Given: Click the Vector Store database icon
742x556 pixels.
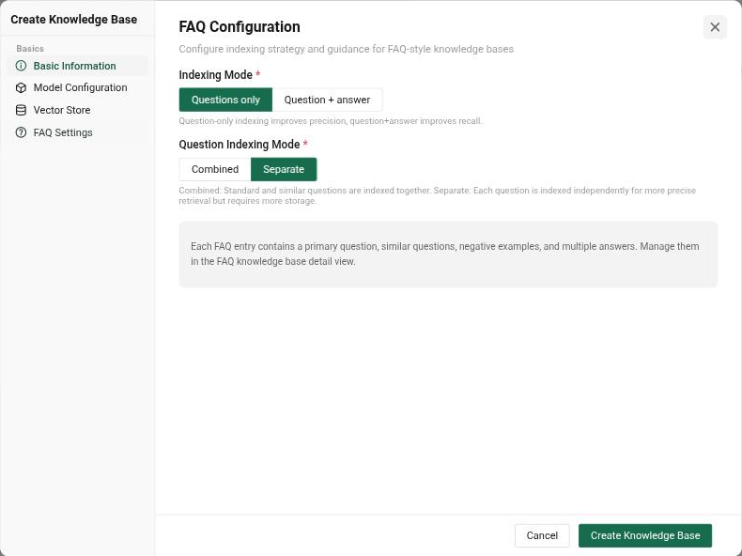Looking at the screenshot, I should click(21, 110).
